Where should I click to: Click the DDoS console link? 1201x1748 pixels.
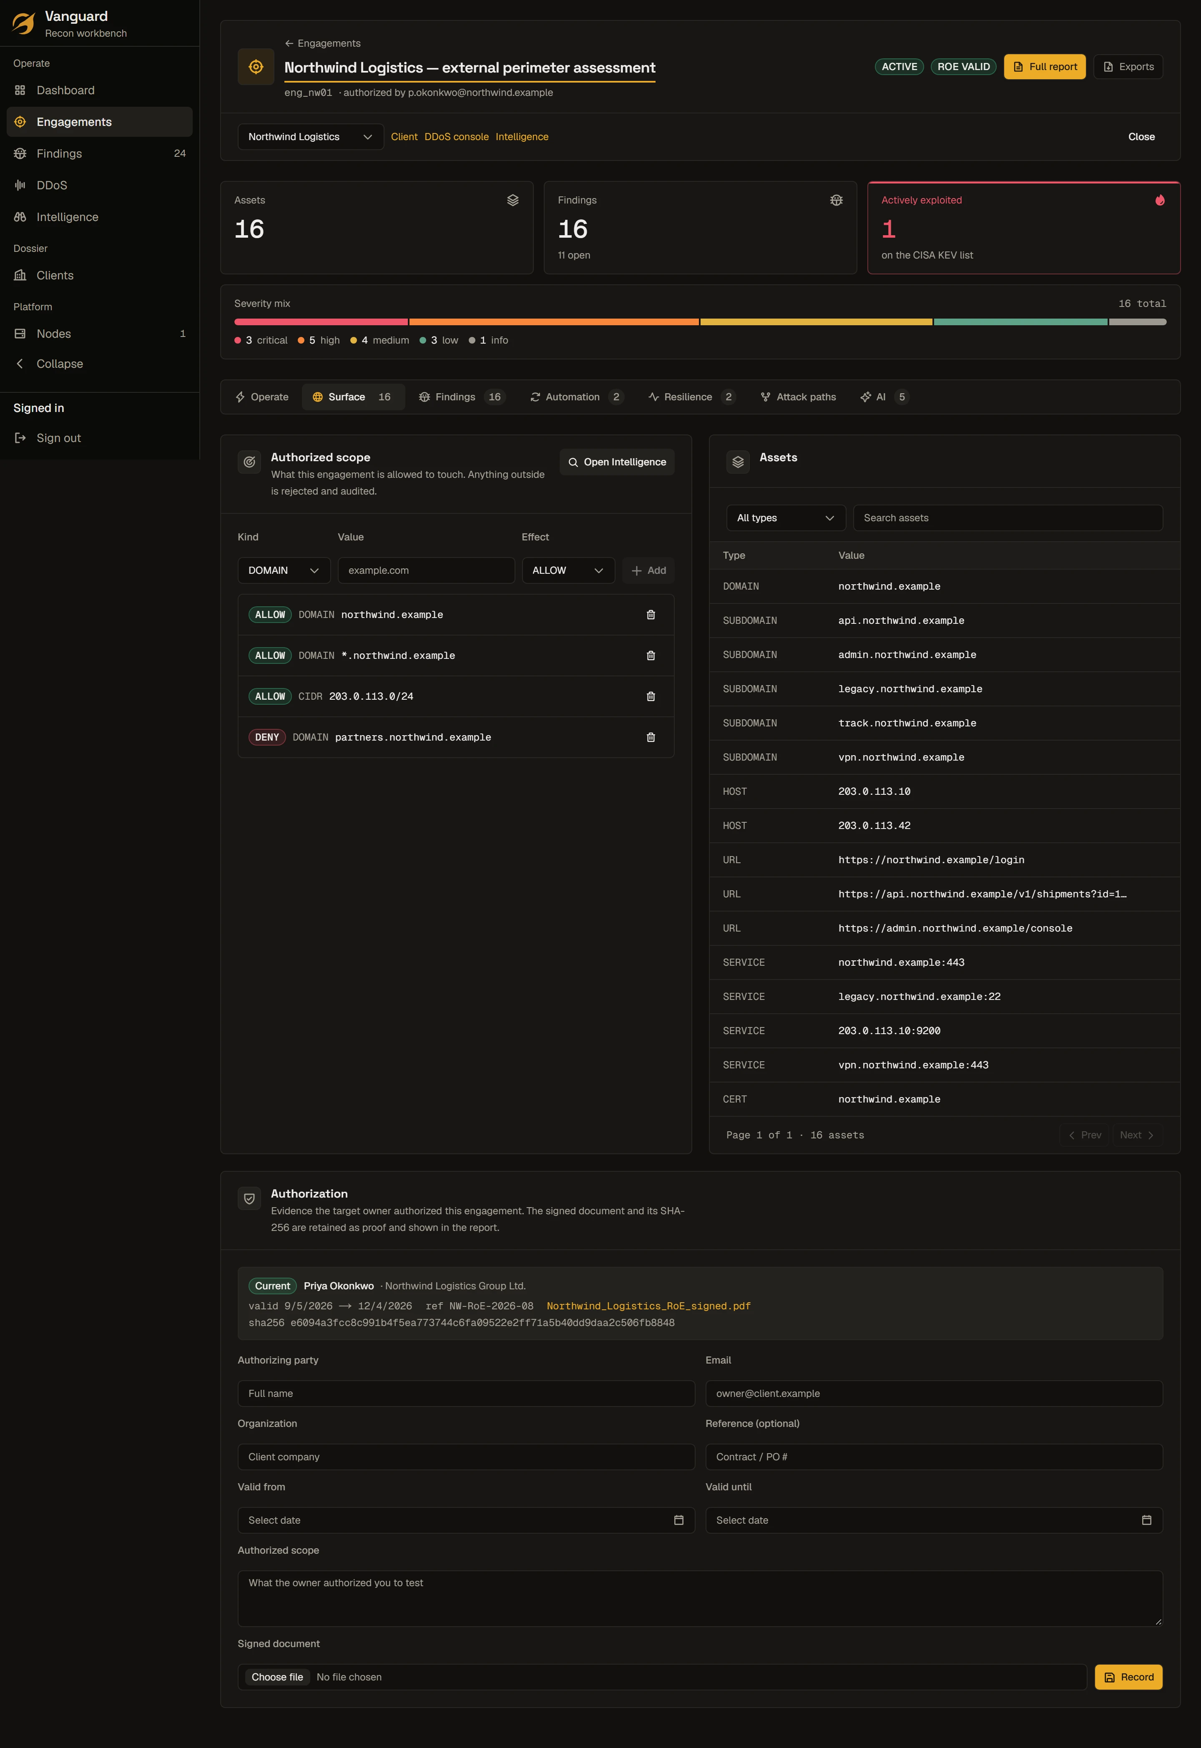point(456,137)
